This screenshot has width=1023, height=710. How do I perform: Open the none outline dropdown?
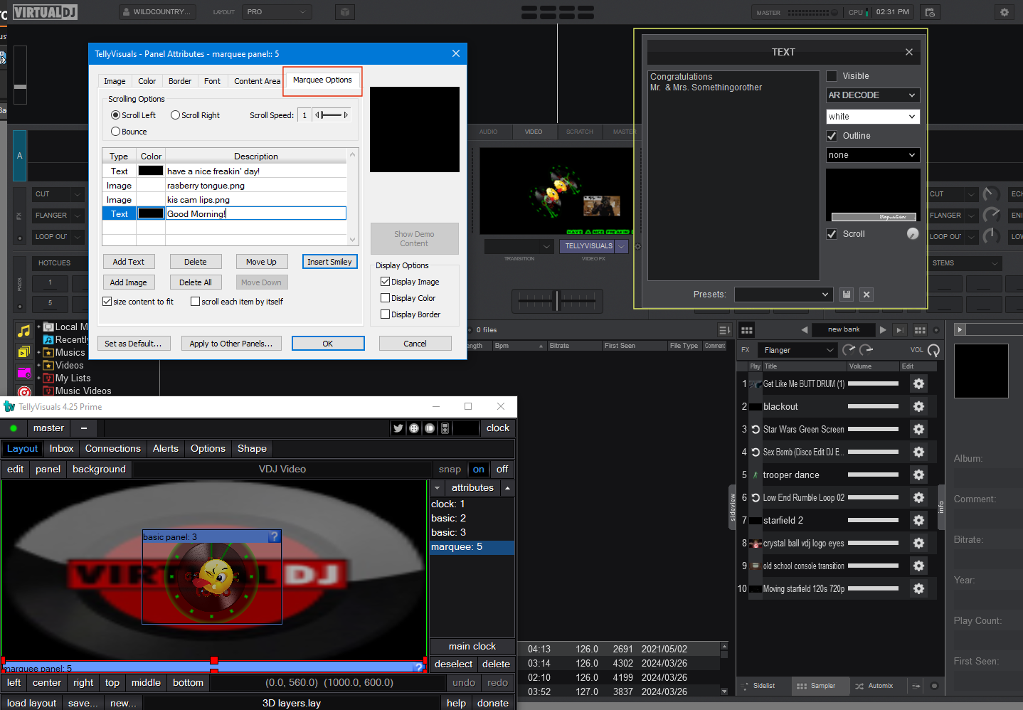[x=873, y=155]
